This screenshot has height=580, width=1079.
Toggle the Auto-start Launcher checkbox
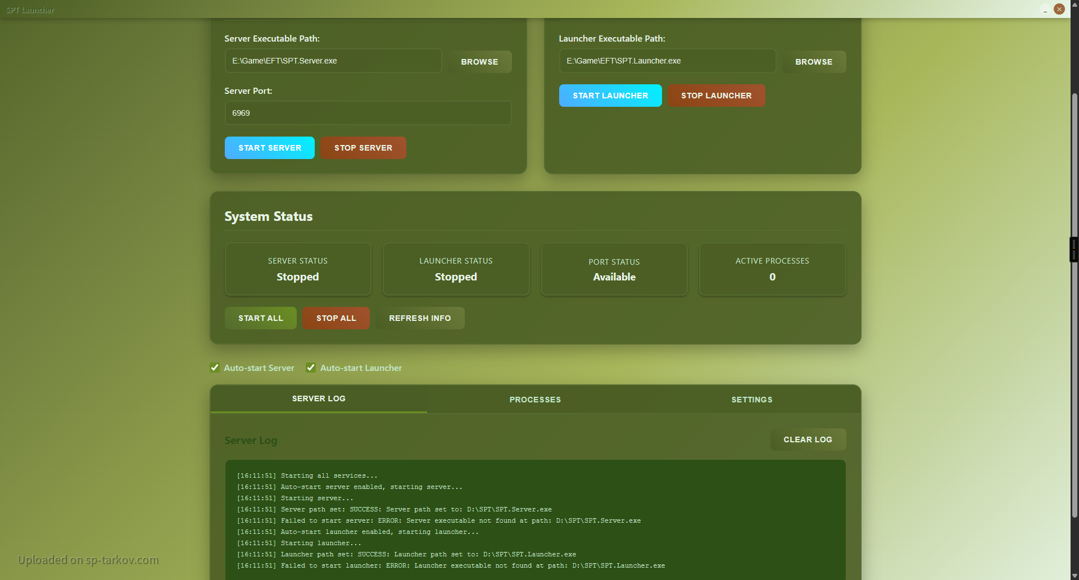pos(311,368)
